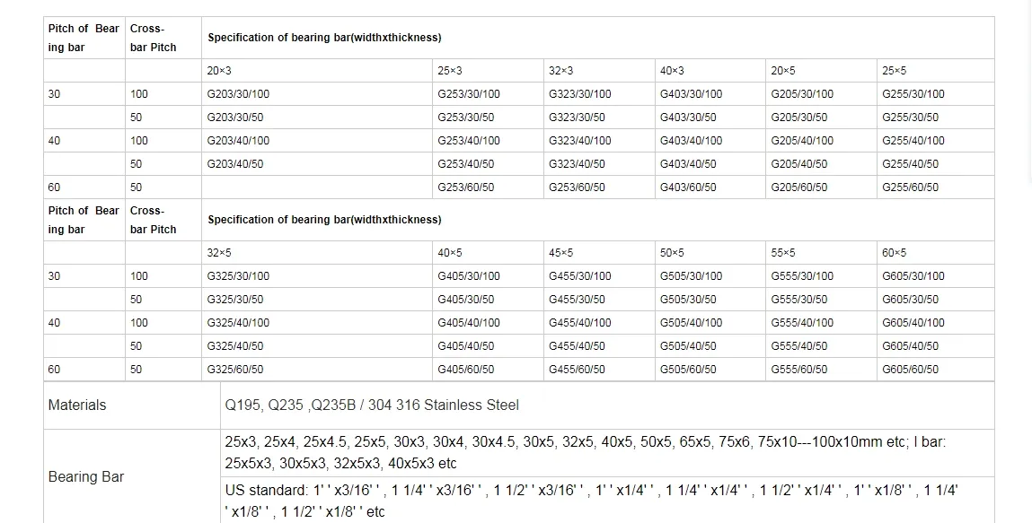Image resolution: width=1032 pixels, height=523 pixels.
Task: Select the G605/30/100 cell
Action: tap(913, 276)
